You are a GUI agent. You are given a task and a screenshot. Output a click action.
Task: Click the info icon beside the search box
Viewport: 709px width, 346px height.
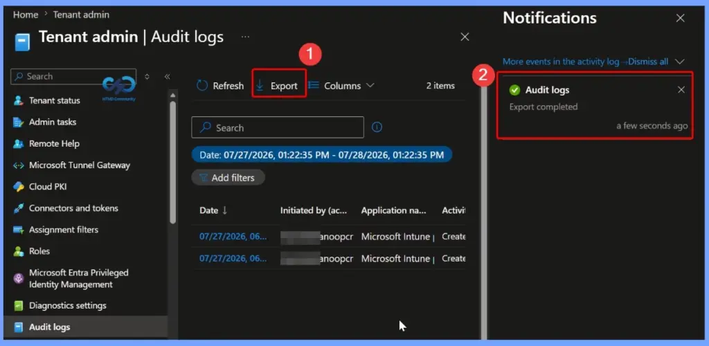[x=377, y=127]
